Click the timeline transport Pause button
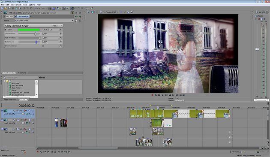 [x=52, y=152]
